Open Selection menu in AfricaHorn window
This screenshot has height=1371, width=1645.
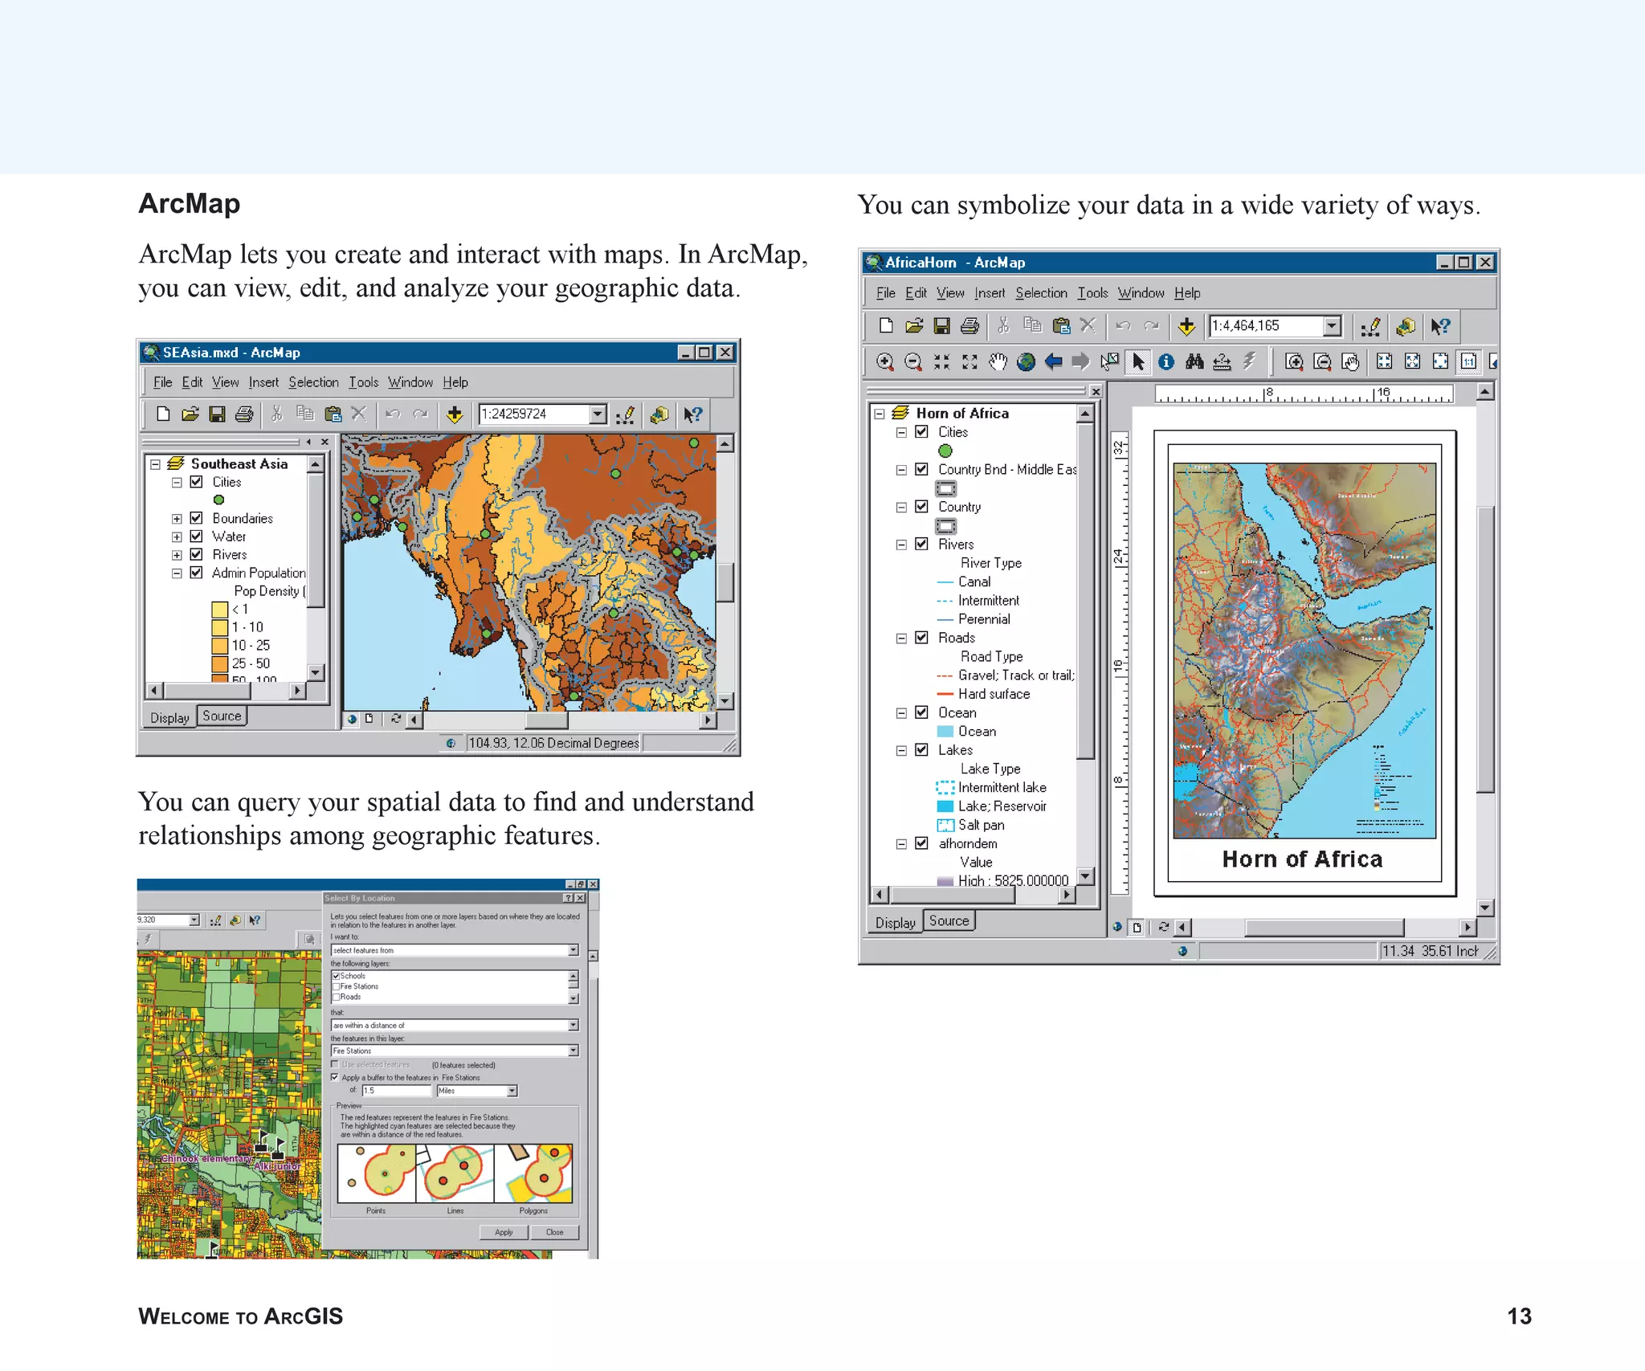tap(1041, 293)
